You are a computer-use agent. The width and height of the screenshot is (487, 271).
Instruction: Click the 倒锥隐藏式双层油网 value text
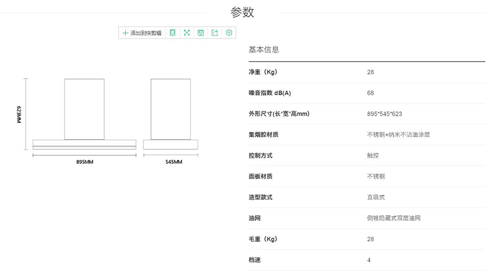[393, 219]
